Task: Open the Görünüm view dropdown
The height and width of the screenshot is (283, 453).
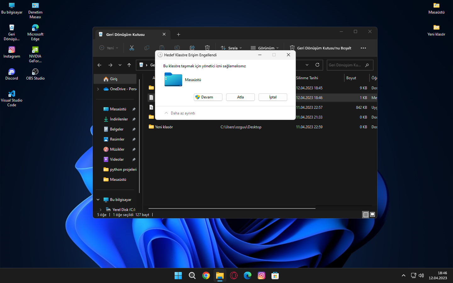Action: pyautogui.click(x=265, y=48)
